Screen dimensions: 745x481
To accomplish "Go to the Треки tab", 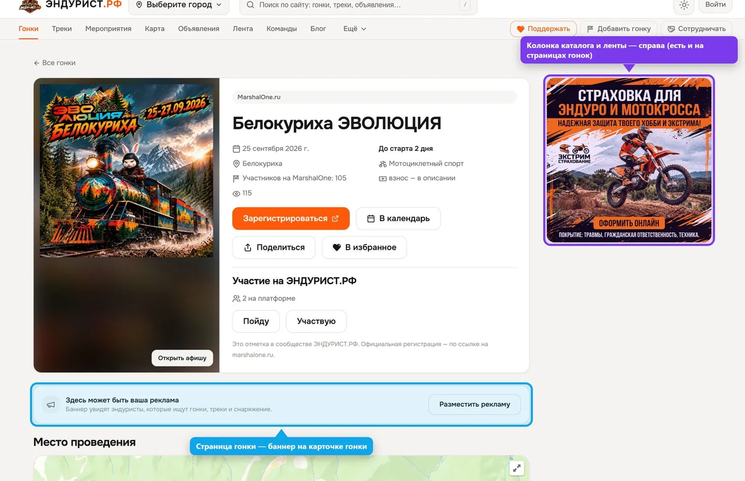I will pos(62,29).
